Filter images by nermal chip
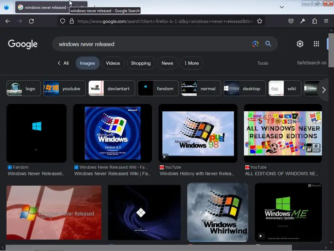 click(x=201, y=88)
